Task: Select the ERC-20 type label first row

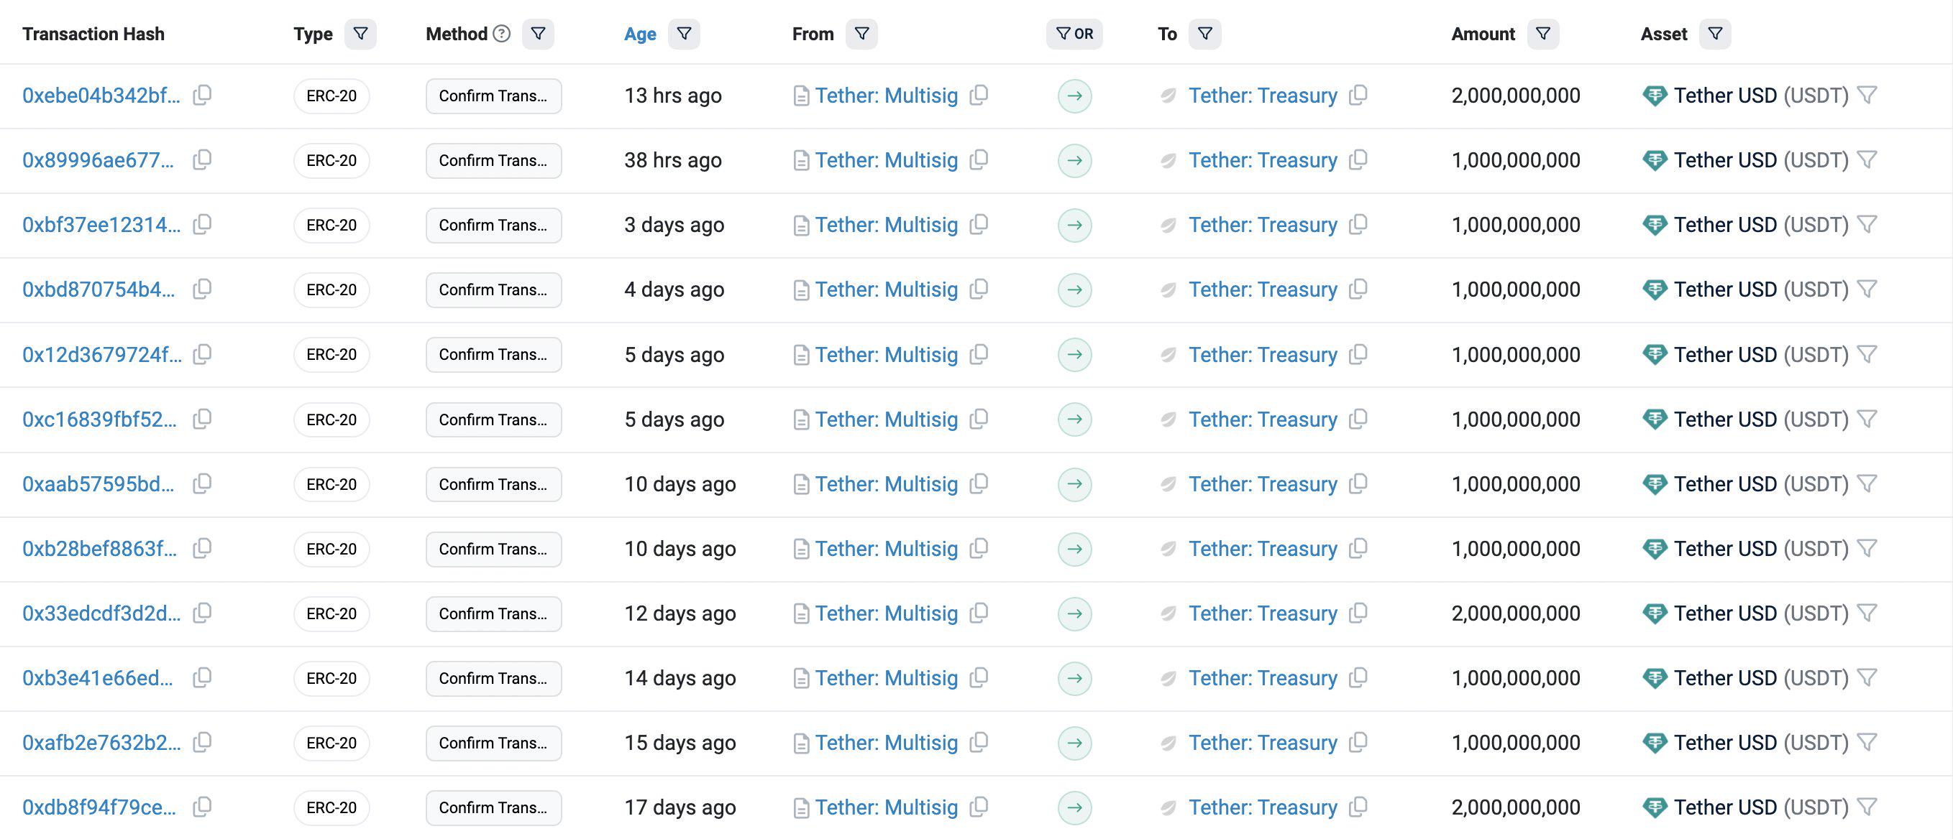Action: click(x=330, y=95)
